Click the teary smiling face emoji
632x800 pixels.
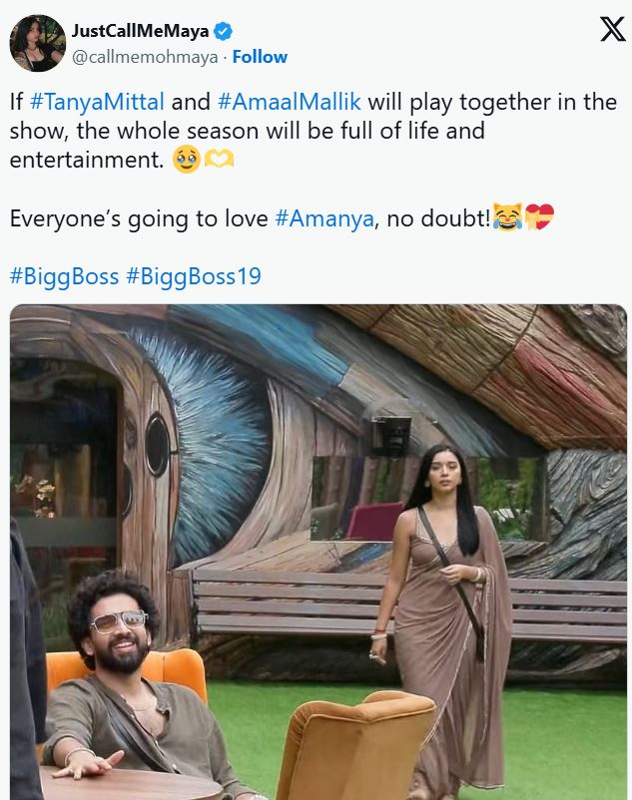coord(187,160)
